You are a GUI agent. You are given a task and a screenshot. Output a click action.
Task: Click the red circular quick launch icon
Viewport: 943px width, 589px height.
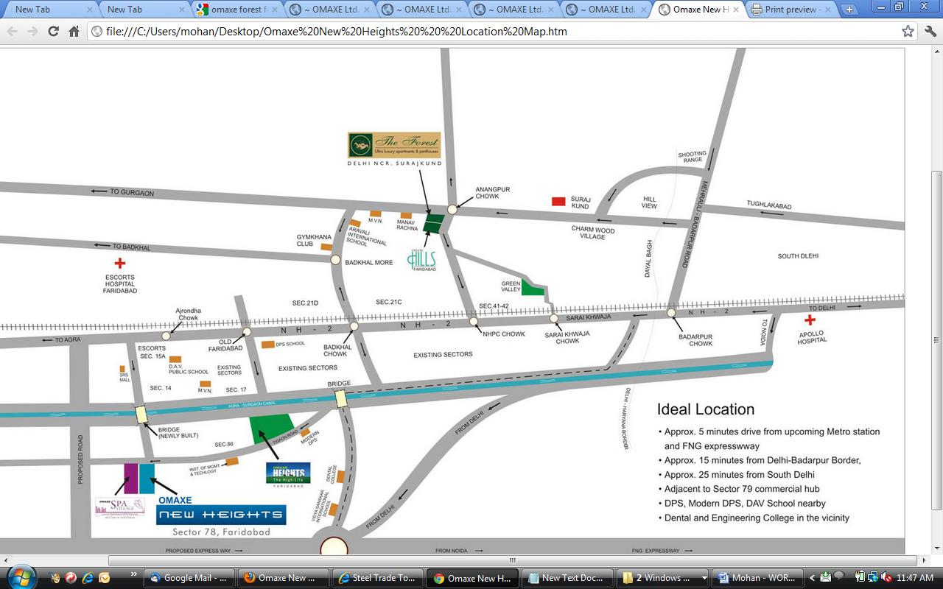pyautogui.click(x=71, y=578)
